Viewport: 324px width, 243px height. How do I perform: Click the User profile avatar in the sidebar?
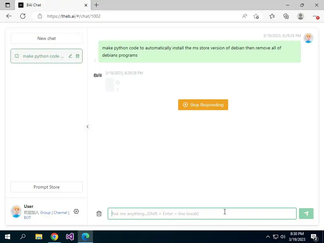pyautogui.click(x=16, y=211)
